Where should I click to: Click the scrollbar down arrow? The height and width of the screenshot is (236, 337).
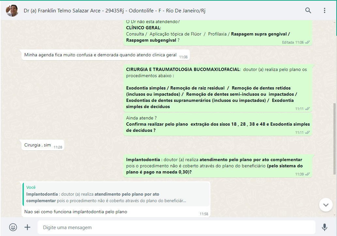click(x=334, y=215)
